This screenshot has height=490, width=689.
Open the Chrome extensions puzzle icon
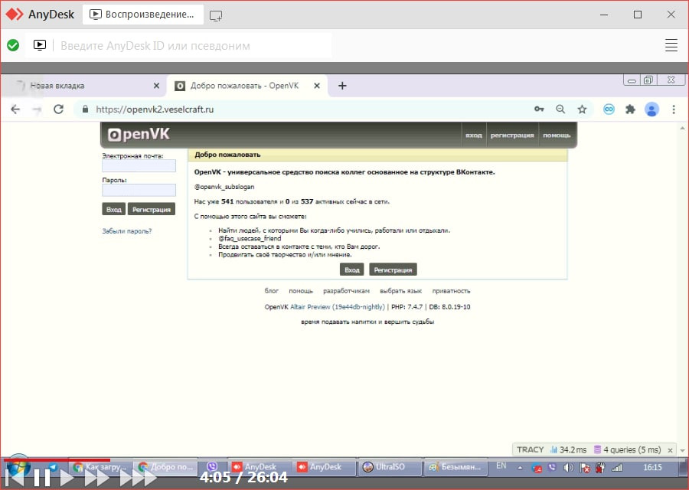click(630, 109)
